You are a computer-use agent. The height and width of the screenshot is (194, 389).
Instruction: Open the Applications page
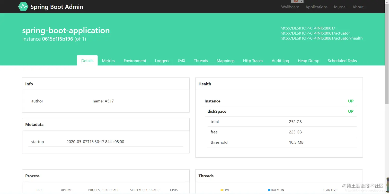(316, 7)
